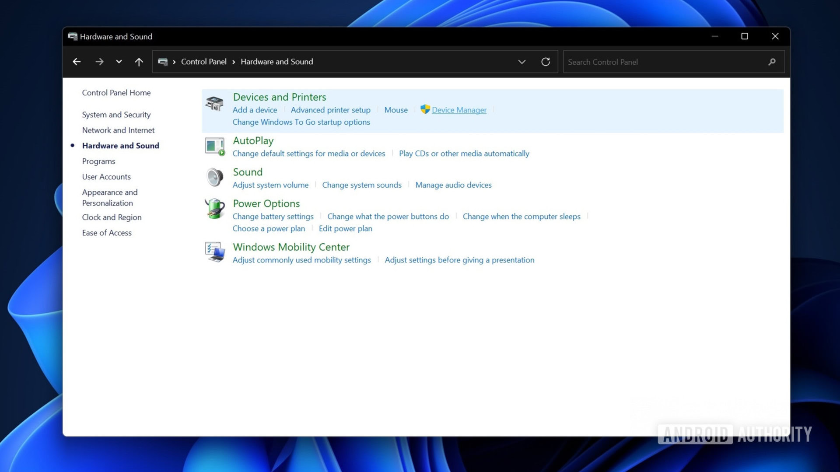Click the AutoPlay CD icon
This screenshot has height=472, width=840.
pyautogui.click(x=214, y=146)
